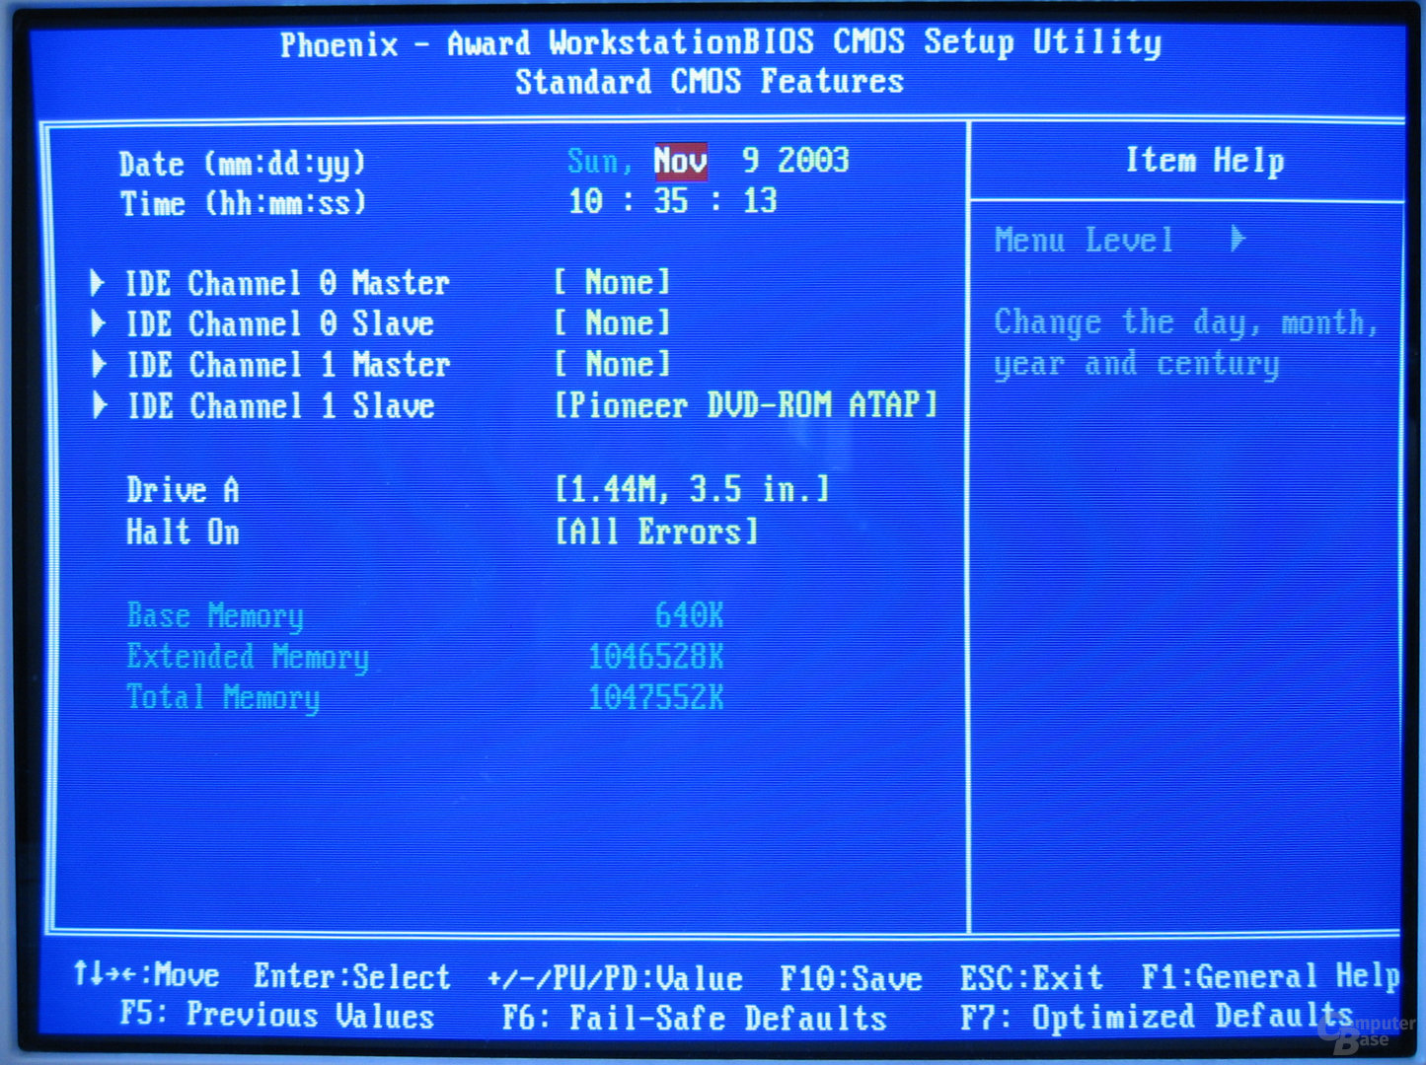
Task: Click the help text about day, month
Action: point(1184,343)
